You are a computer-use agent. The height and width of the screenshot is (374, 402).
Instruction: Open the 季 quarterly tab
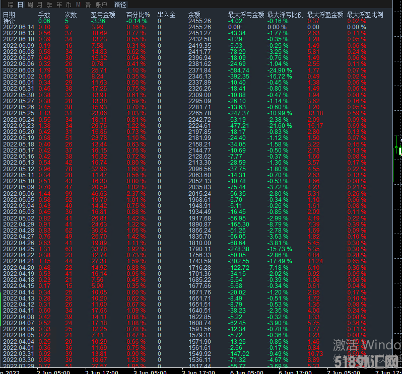point(50,5)
